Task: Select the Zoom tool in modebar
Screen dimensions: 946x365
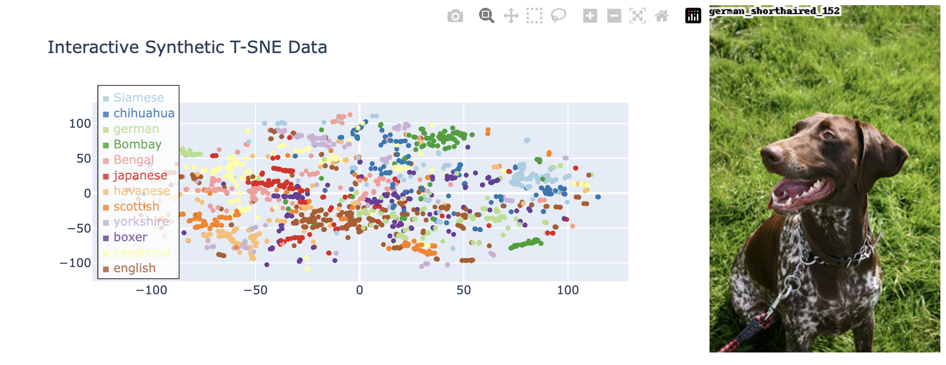Action: 486,16
